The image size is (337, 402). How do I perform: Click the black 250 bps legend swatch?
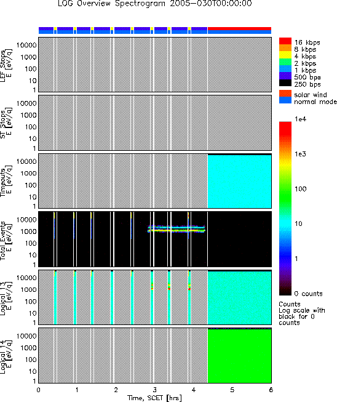pyautogui.click(x=285, y=82)
